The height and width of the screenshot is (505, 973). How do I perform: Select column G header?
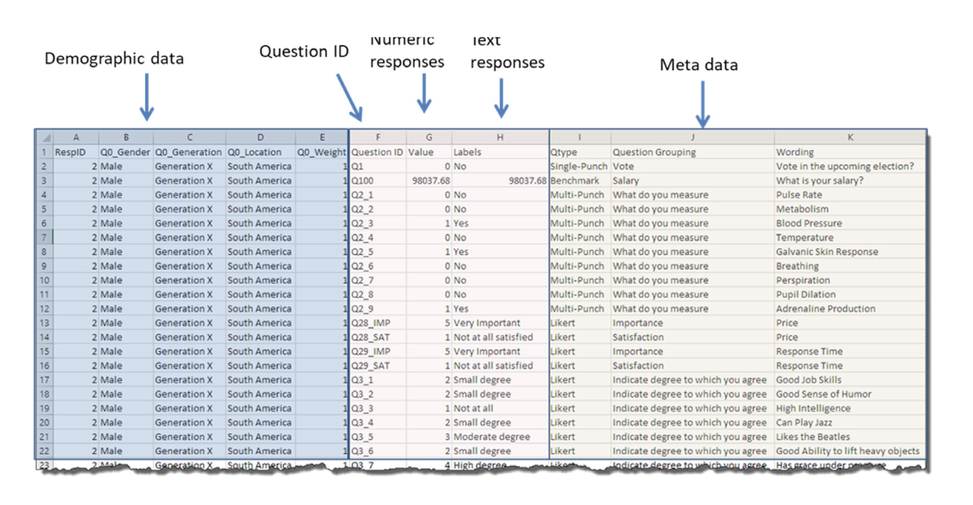[429, 138]
